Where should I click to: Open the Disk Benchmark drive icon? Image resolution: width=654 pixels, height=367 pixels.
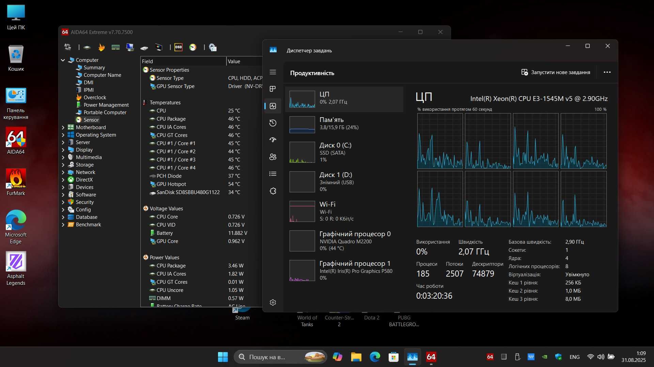click(144, 48)
